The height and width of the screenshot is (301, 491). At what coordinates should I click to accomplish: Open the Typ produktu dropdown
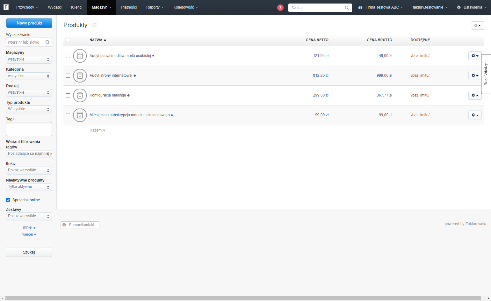click(x=29, y=109)
